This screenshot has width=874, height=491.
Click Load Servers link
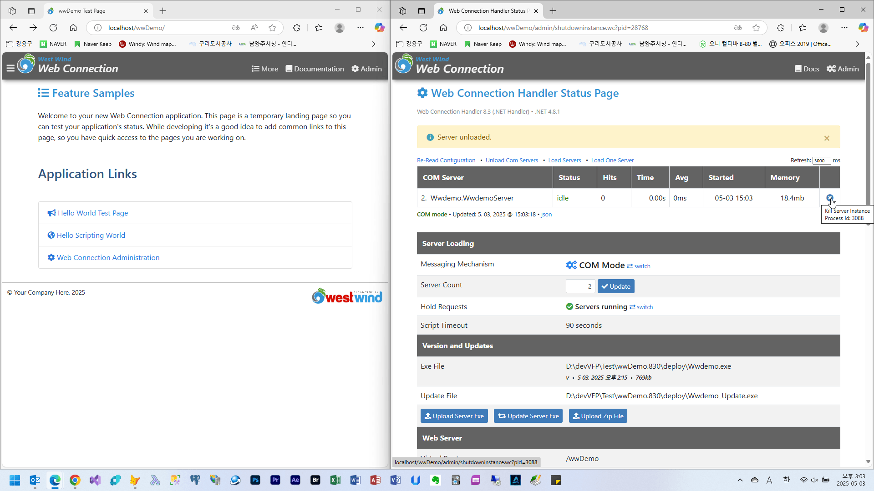[564, 160]
